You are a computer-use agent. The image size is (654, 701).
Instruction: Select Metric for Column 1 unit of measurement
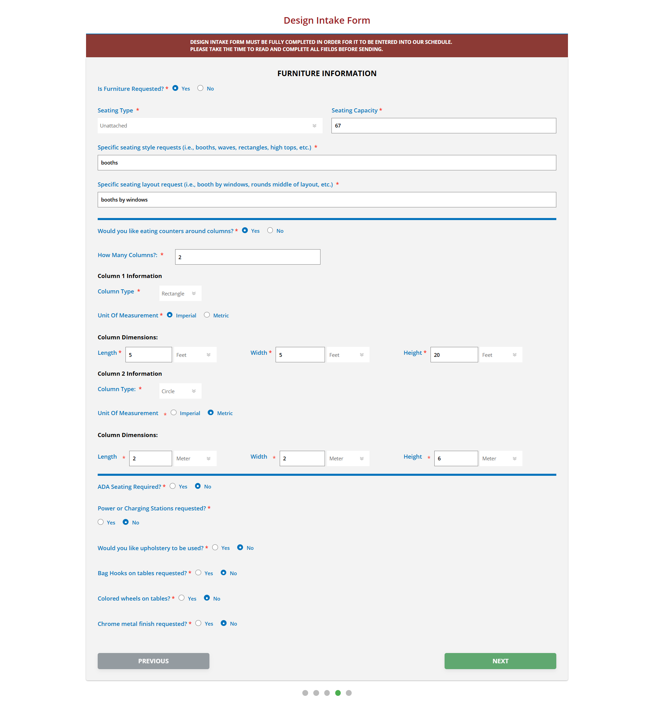[207, 315]
